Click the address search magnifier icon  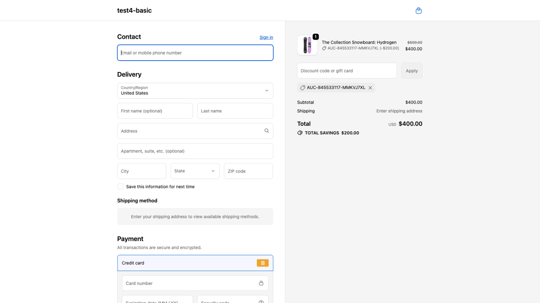[267, 131]
